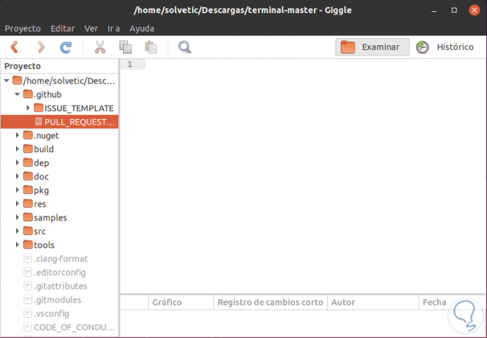
Task: Expand the dep folder arrow
Action: [x=17, y=163]
